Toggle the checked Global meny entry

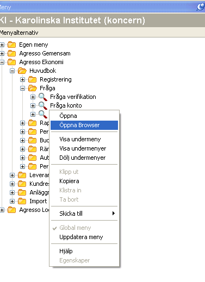coord(84,228)
